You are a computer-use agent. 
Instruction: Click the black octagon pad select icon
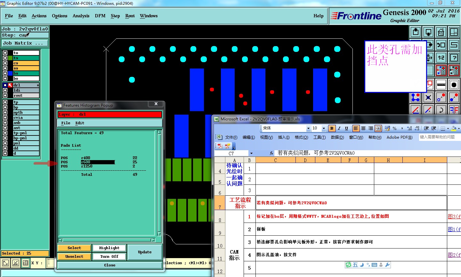coord(454,85)
